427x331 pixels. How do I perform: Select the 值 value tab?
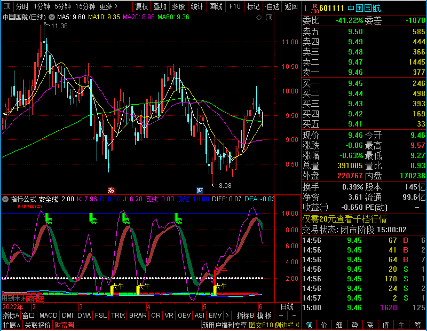(385, 325)
